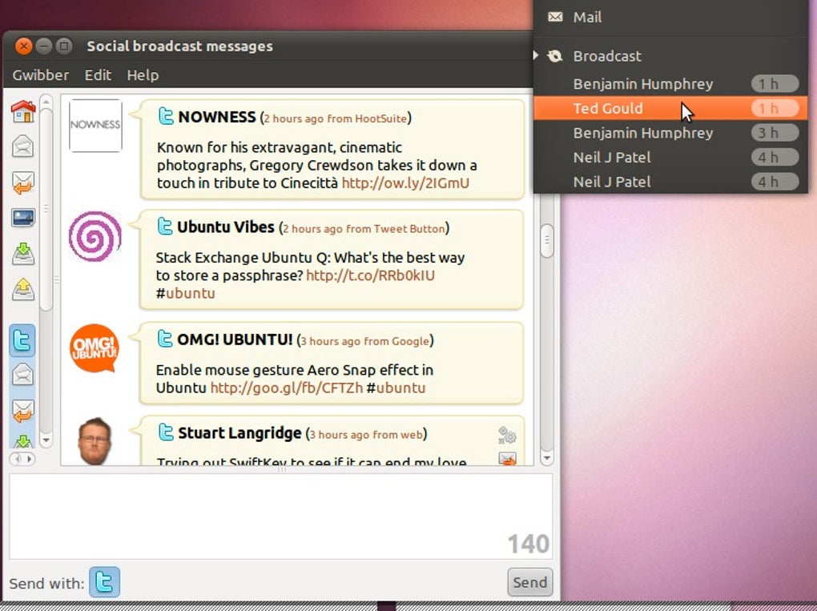The width and height of the screenshot is (817, 611).
Task: Open the ow.ly/2IGmU link
Action: point(405,183)
